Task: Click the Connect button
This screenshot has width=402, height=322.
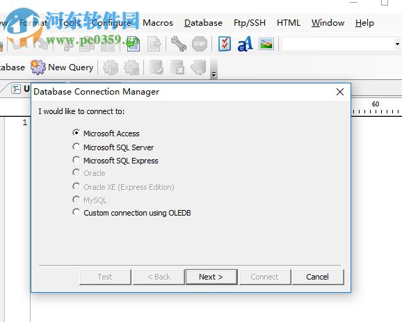Action: (265, 277)
